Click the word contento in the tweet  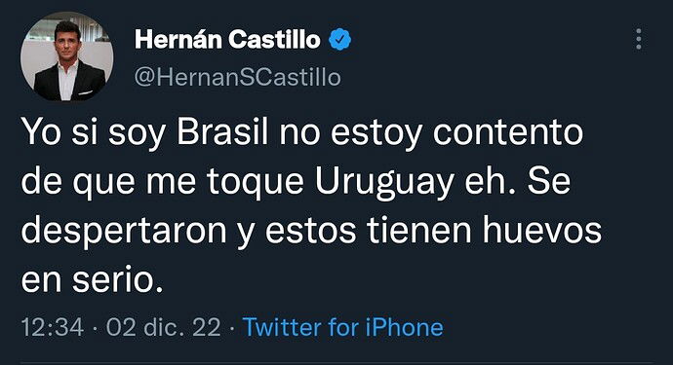508,132
